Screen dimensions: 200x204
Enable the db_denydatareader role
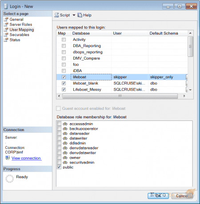point(59,148)
